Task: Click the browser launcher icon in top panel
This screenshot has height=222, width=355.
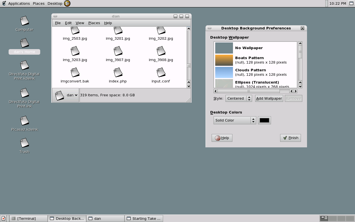Action: [x=67, y=3]
